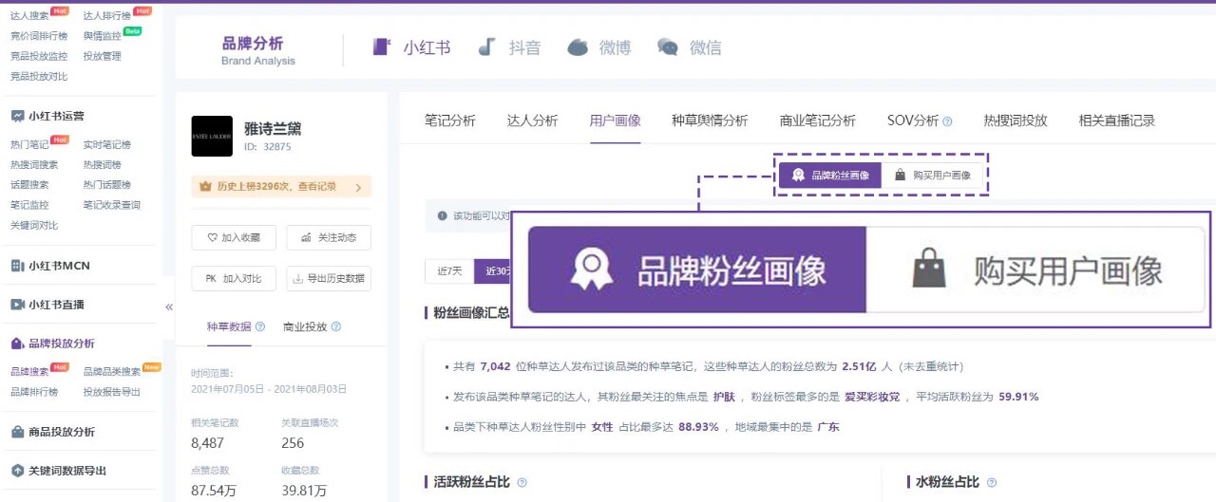Open the 商业笔记分析 tab
The width and height of the screenshot is (1216, 502).
[818, 121]
